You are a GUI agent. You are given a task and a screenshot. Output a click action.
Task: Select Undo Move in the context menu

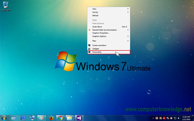[109, 27]
